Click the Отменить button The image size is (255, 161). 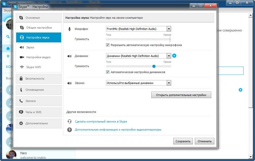pos(204,141)
